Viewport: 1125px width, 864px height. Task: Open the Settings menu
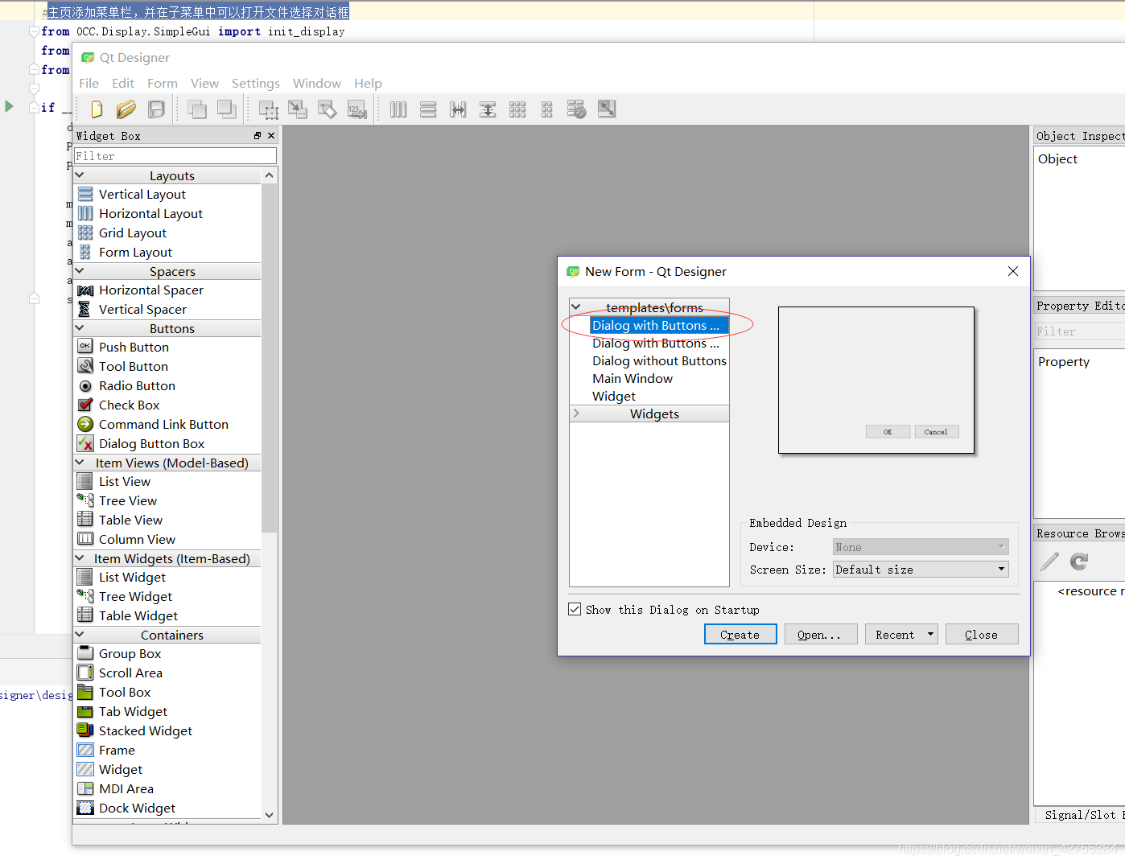click(256, 83)
